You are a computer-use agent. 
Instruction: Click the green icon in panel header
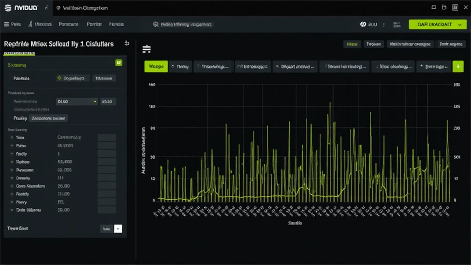(119, 63)
